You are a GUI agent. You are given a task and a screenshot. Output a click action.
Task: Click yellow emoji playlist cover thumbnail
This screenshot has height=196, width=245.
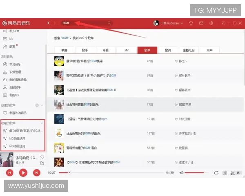pos(59,61)
